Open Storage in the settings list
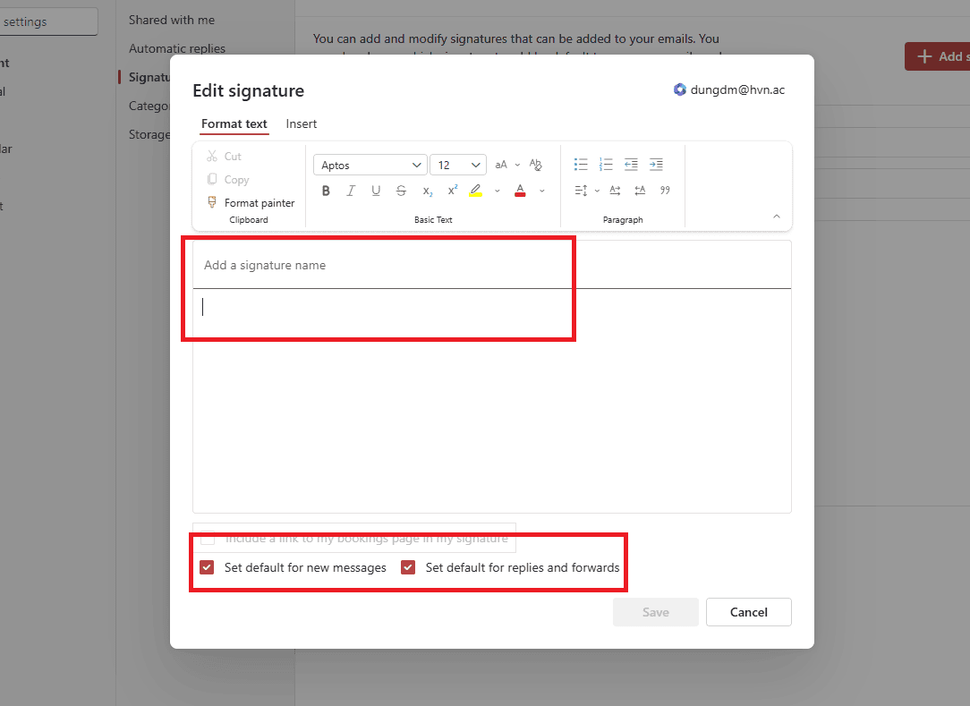This screenshot has height=706, width=970. 149,134
